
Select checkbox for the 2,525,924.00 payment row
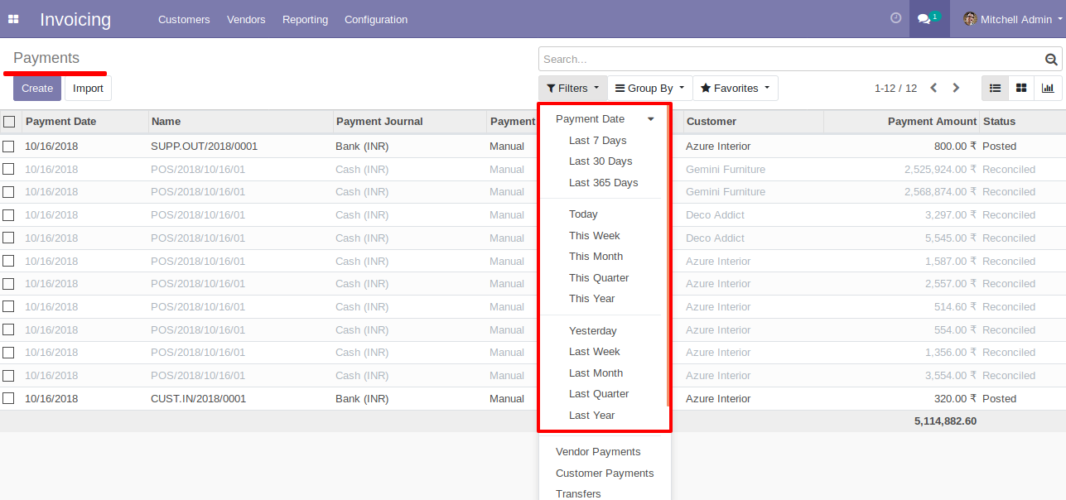(x=8, y=169)
